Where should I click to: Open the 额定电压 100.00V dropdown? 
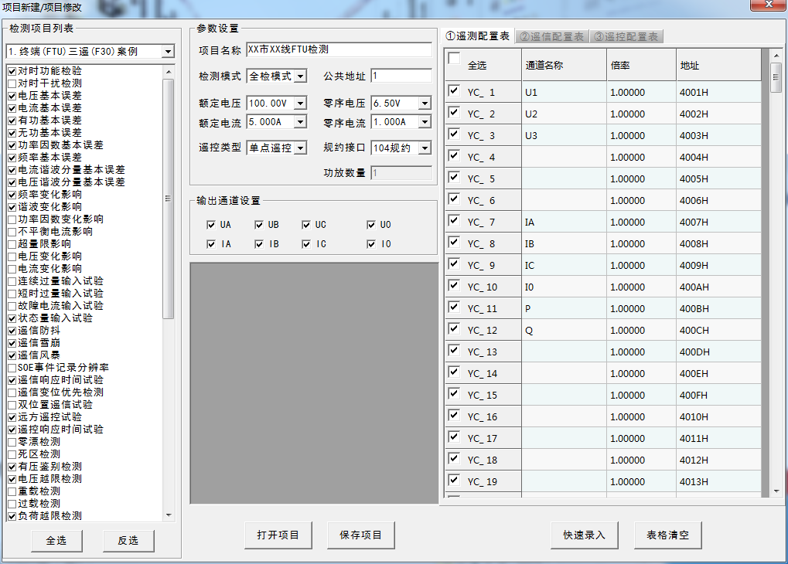click(x=301, y=103)
